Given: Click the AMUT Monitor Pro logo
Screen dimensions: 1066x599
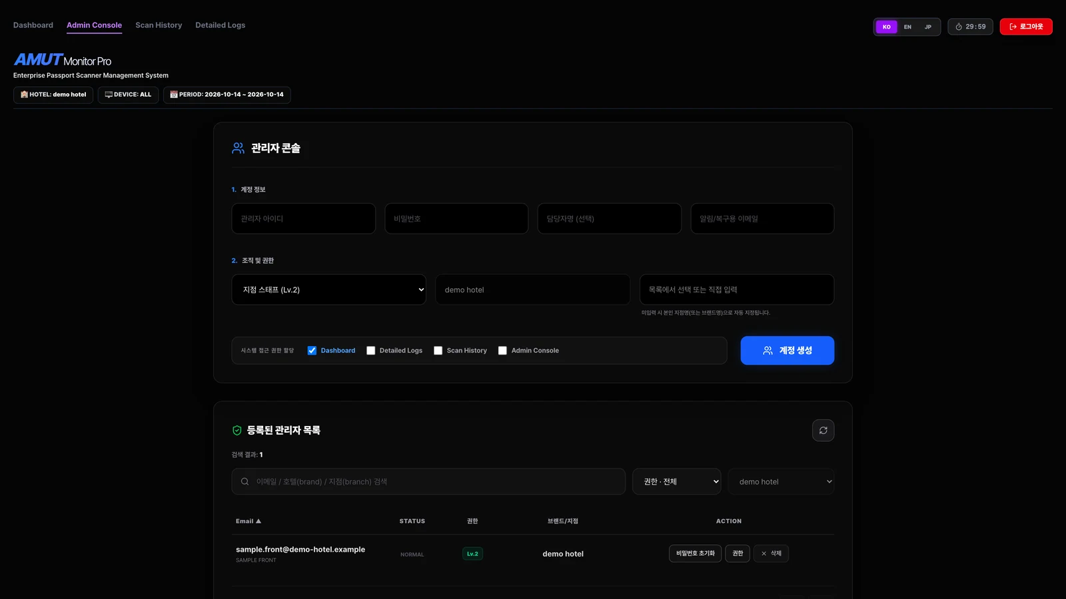Looking at the screenshot, I should [63, 60].
